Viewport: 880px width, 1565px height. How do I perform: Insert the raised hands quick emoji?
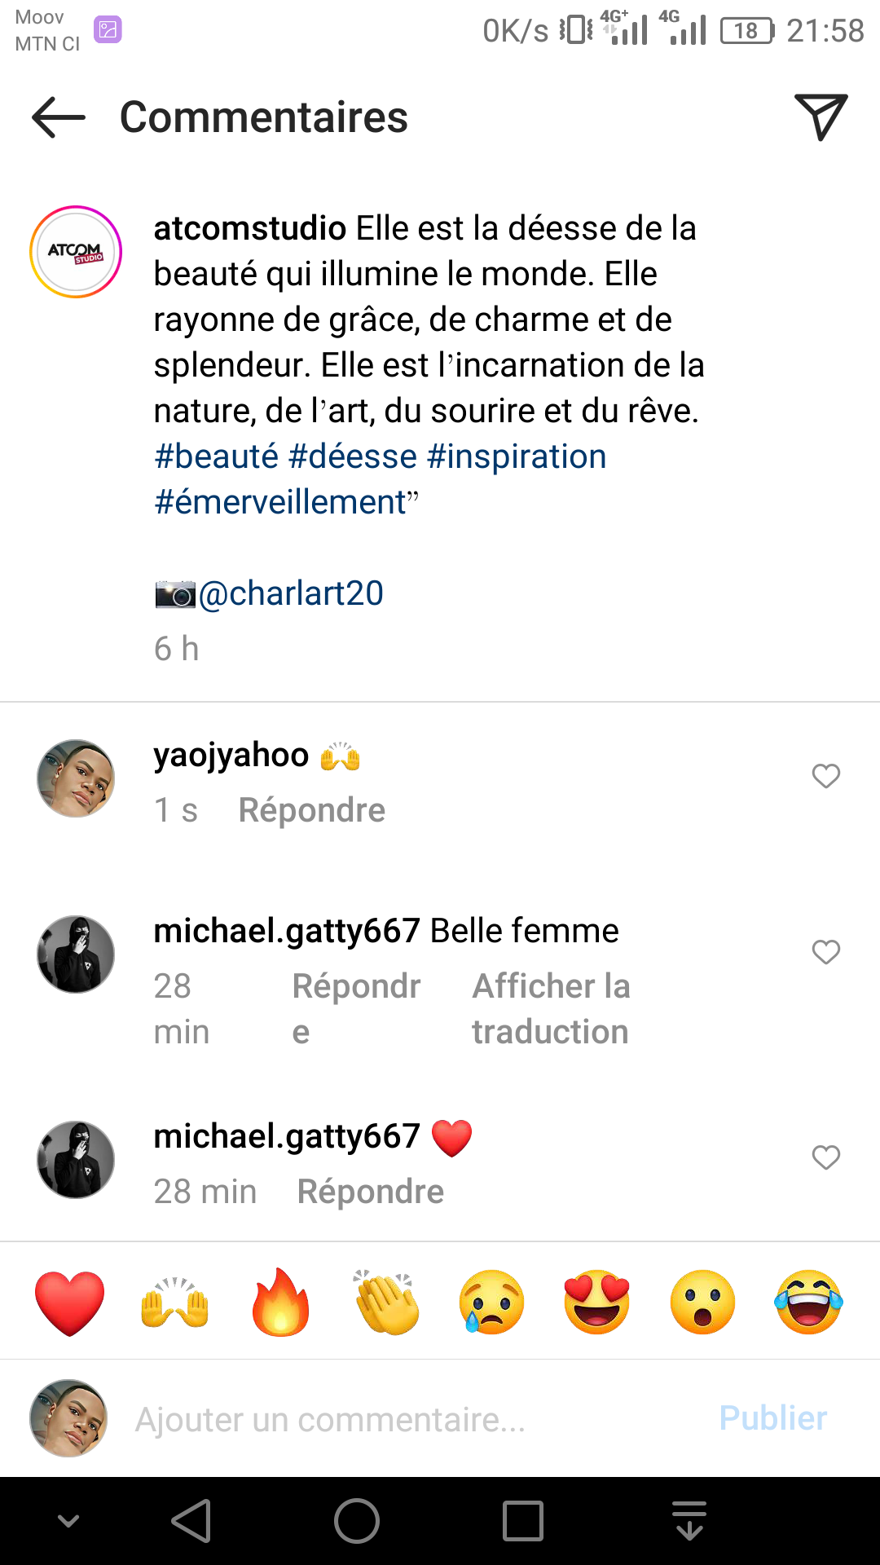coord(175,1302)
